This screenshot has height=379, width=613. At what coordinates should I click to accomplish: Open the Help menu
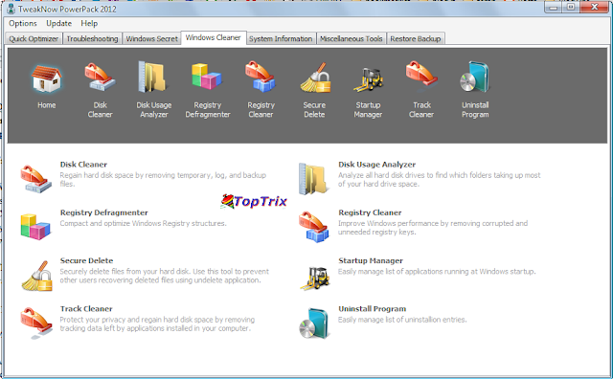[89, 23]
